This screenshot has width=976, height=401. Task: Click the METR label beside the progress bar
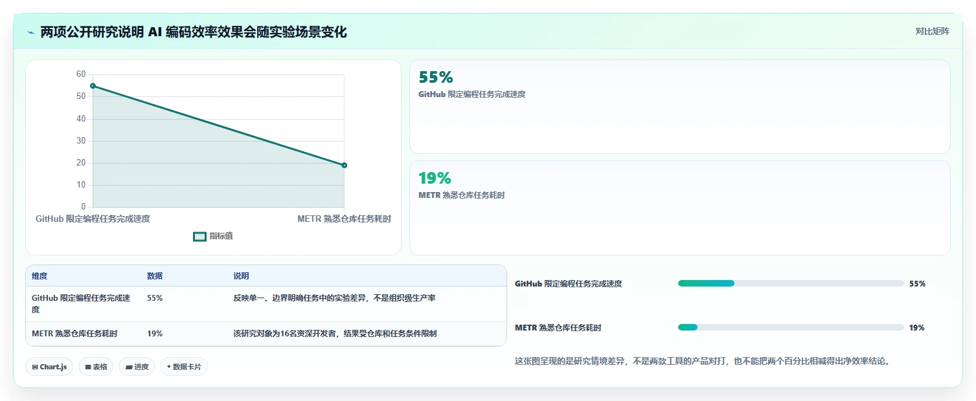tap(558, 328)
